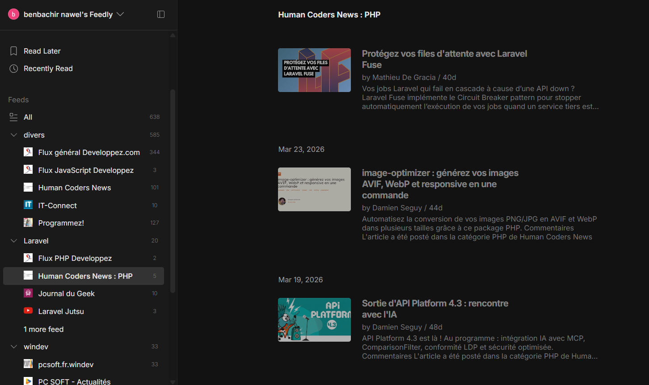Select Human Coders News : PHP feed
The height and width of the screenshot is (385, 649).
coord(84,276)
